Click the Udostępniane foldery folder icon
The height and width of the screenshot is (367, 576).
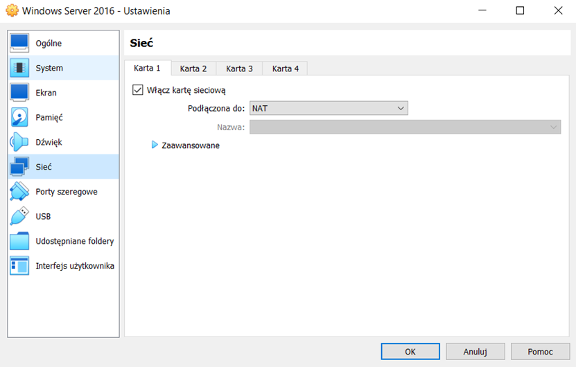(x=19, y=242)
